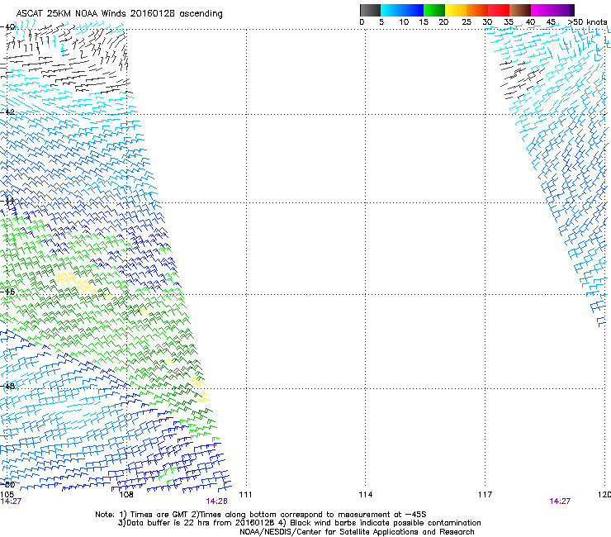Click the latitude label '-48'
The width and height of the screenshot is (611, 537).
pyautogui.click(x=7, y=386)
